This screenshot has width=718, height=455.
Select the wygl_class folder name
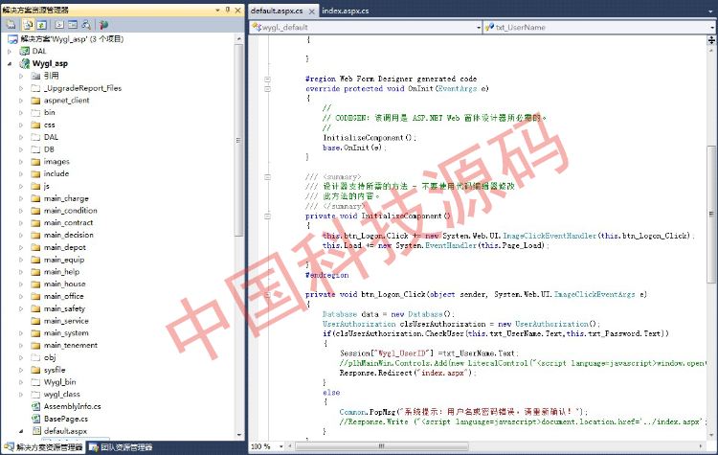[x=62, y=394]
